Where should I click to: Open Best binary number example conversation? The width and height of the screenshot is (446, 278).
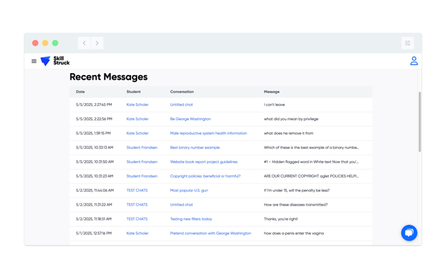[194, 148]
